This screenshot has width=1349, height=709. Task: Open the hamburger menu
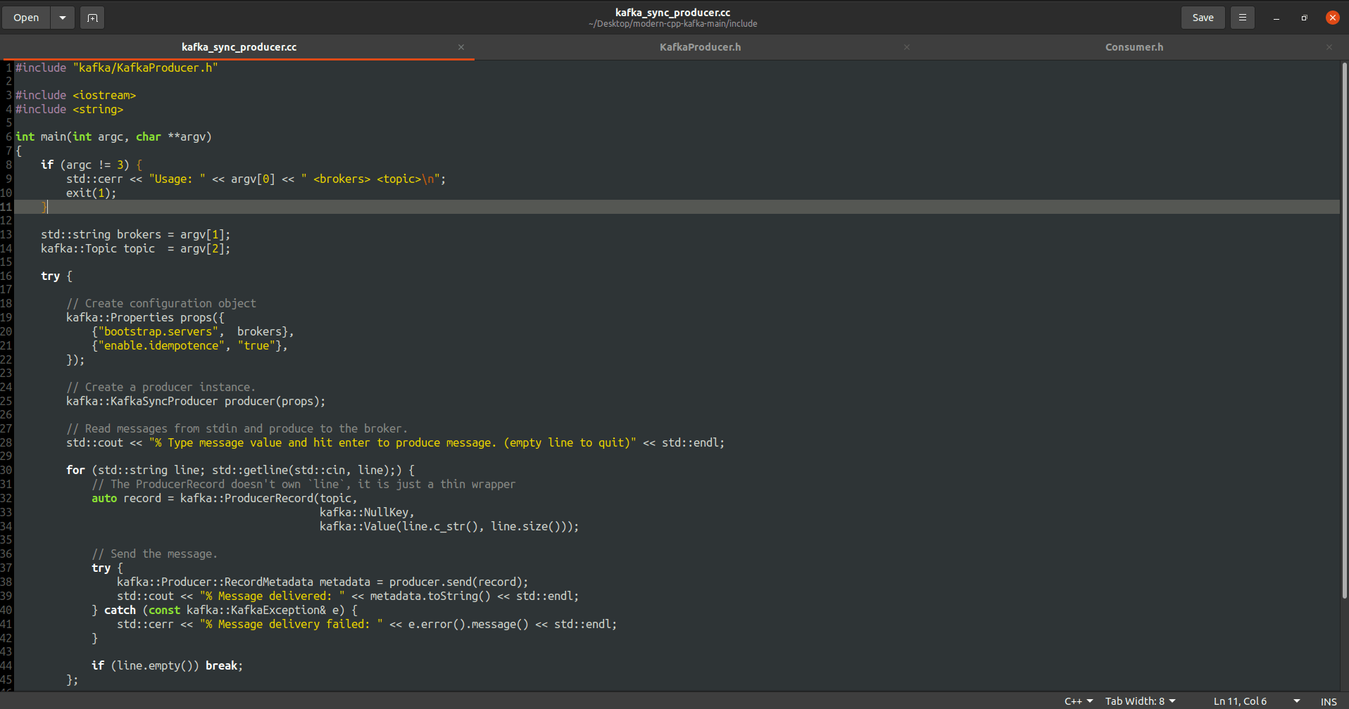1243,18
